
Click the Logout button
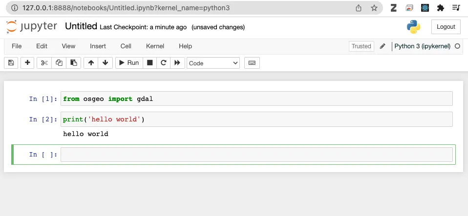(x=446, y=27)
